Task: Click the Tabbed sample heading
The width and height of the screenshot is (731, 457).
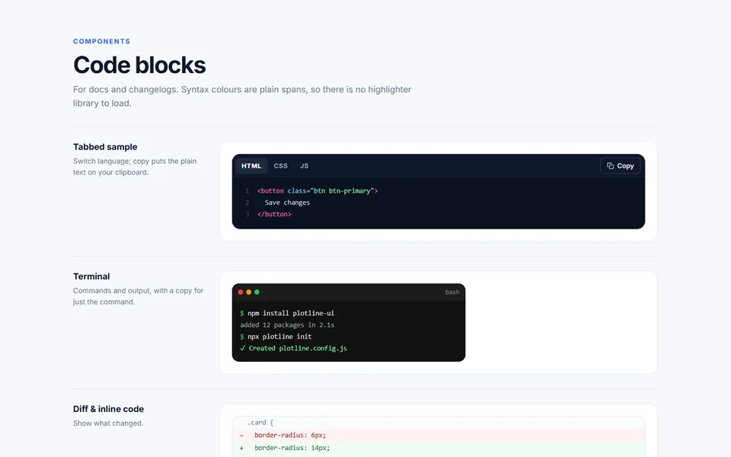Action: point(105,147)
